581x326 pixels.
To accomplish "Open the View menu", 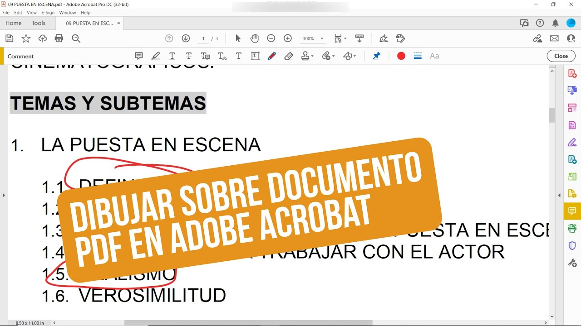I will tap(32, 13).
